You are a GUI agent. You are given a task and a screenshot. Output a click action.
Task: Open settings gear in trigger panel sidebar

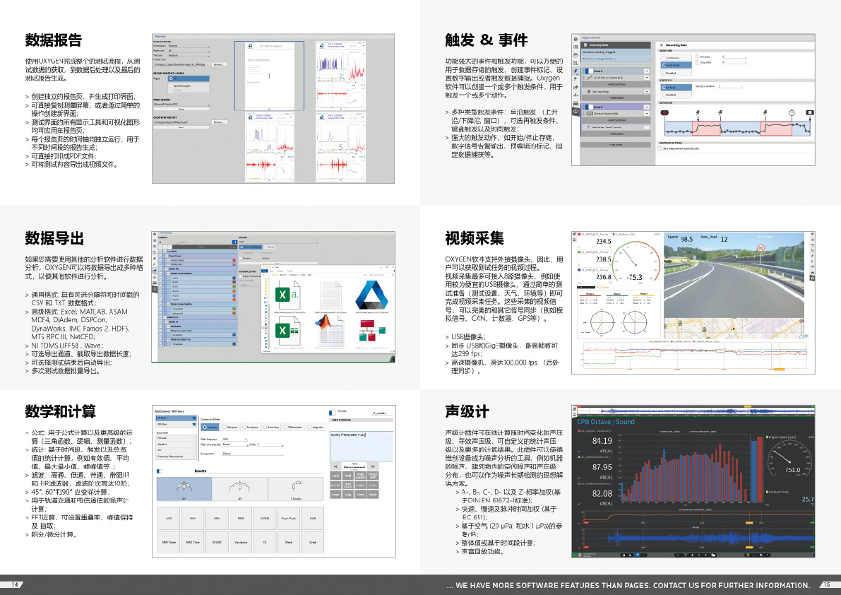pos(575,39)
